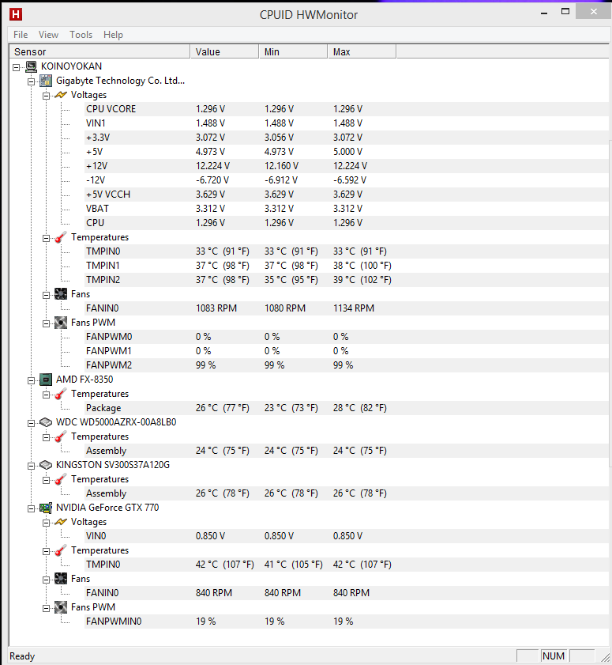This screenshot has width=612, height=665.
Task: Collapse the Gigabyte Fans section
Action: [x=46, y=295]
